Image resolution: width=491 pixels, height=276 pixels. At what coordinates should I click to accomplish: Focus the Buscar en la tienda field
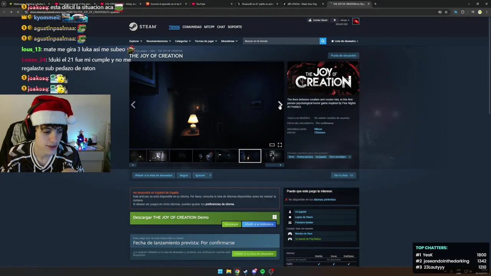tap(282, 41)
